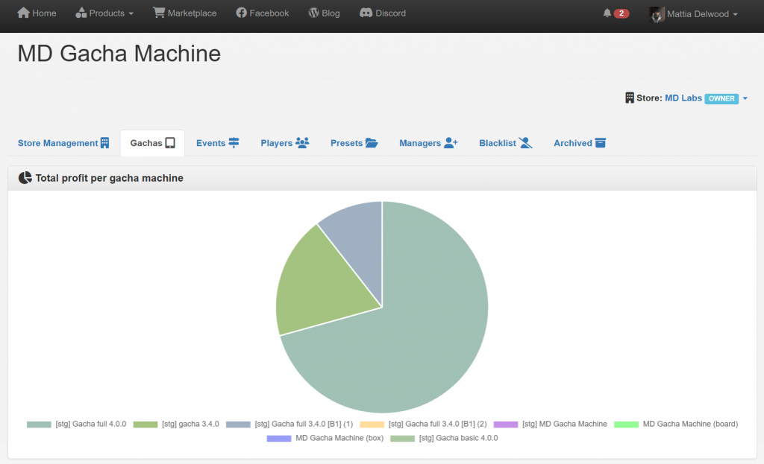Click the OWNER badge

[x=721, y=98]
